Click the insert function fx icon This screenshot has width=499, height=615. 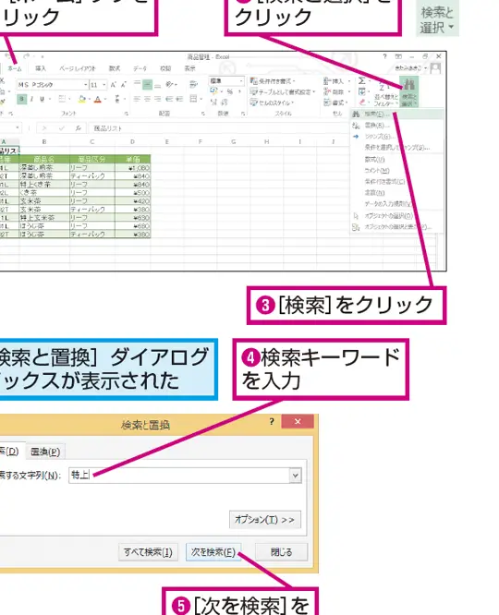79,128
